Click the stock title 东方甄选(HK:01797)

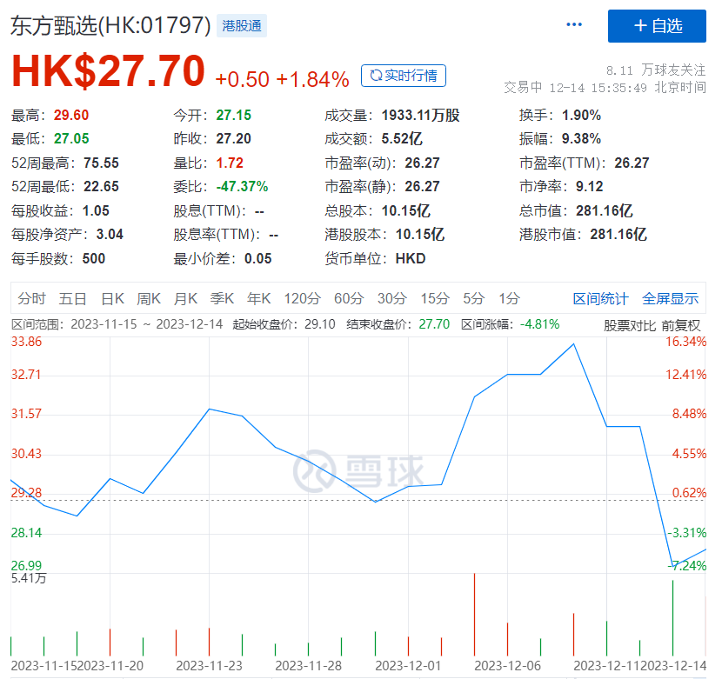[110, 26]
